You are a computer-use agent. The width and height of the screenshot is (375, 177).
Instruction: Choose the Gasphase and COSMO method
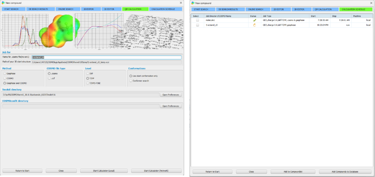click(x=4, y=83)
